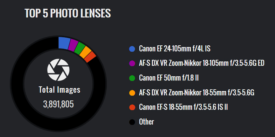275x137 pixels.
Task: Click the camera aperture icon in the donut center
Action: [x=58, y=70]
